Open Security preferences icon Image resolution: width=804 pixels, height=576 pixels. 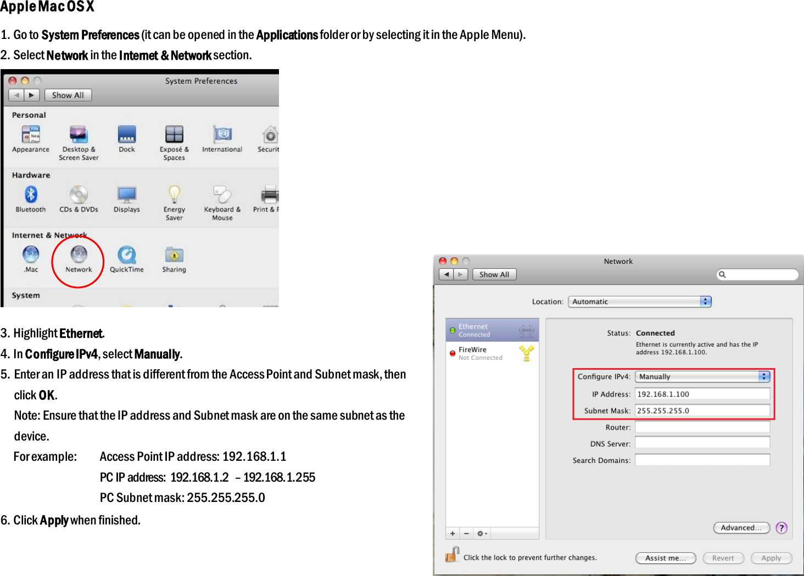[x=270, y=134]
